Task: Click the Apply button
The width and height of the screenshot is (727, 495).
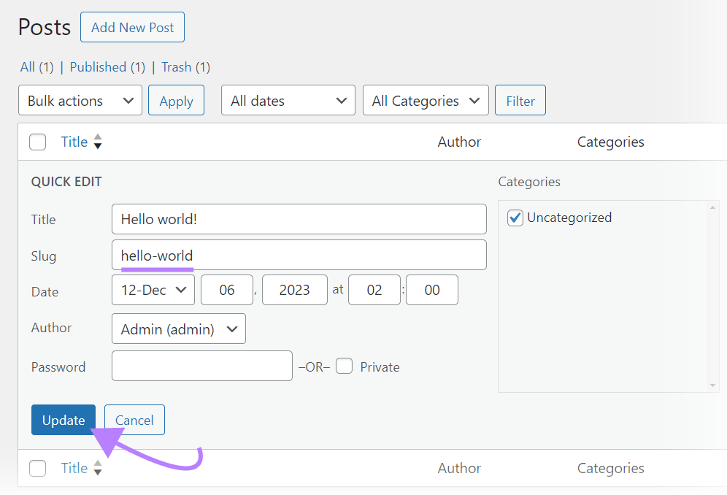Action: coord(176,100)
